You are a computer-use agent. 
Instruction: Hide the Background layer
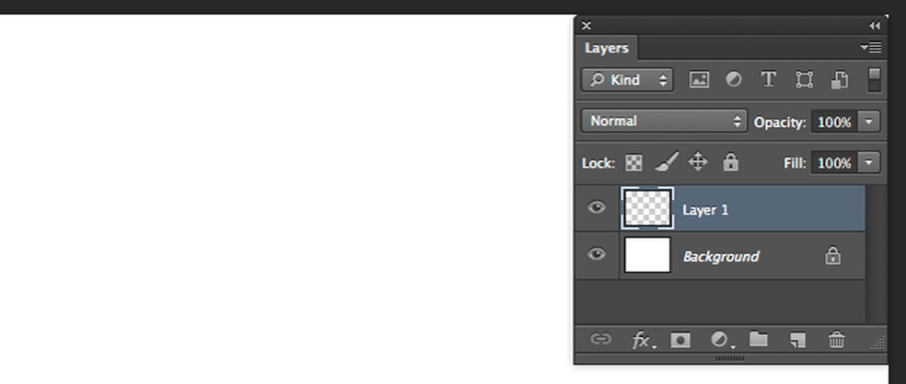[597, 254]
